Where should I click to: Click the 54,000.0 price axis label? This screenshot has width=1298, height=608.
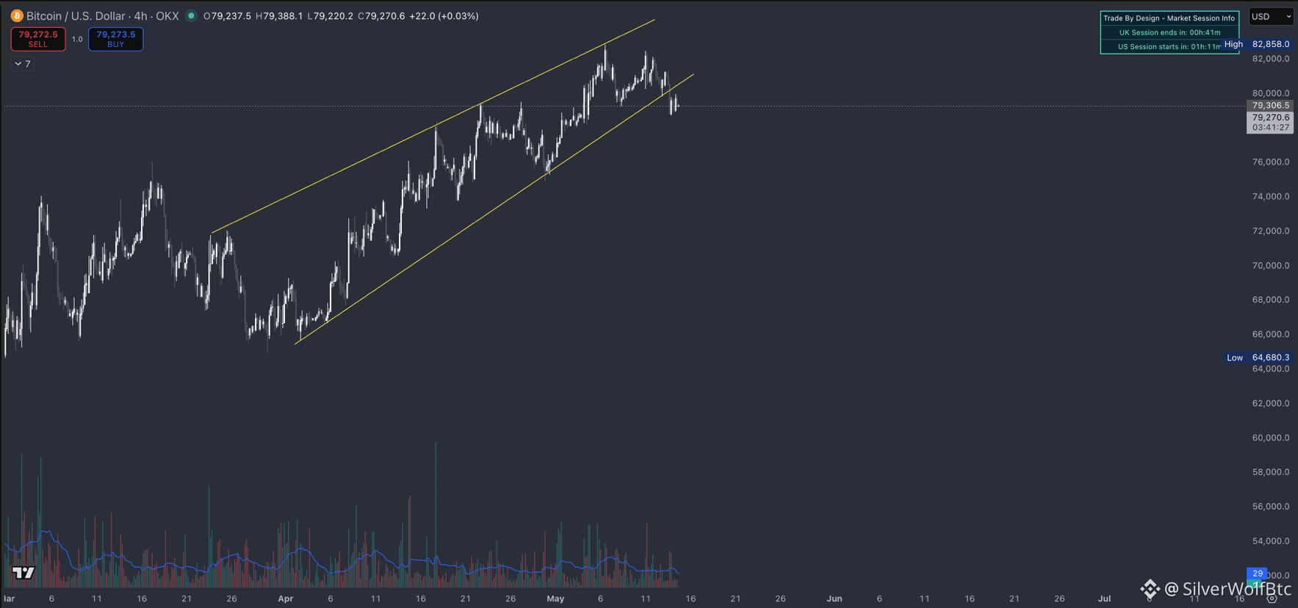click(x=1271, y=541)
